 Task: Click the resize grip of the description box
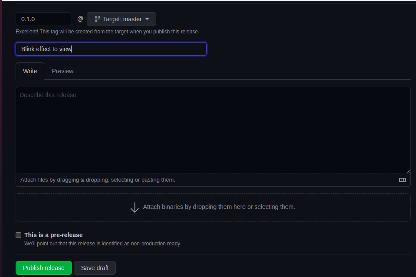point(409,171)
